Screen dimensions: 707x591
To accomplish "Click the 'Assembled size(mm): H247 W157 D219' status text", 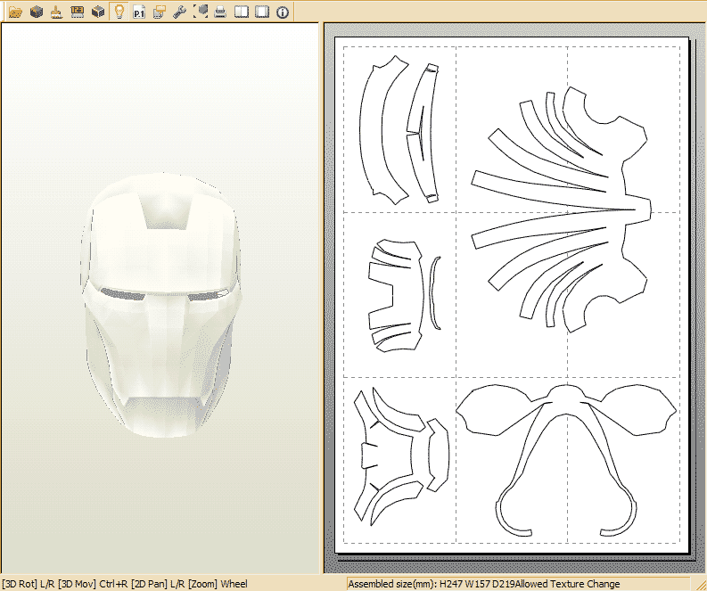I will 432,584.
